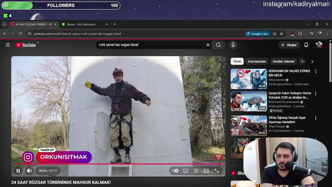This screenshot has height=187, width=332.
Task: Open the video settings gear
Action: 196,171
